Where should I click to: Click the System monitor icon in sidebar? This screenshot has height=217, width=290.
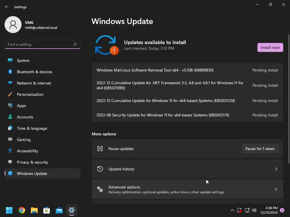pos(10,60)
